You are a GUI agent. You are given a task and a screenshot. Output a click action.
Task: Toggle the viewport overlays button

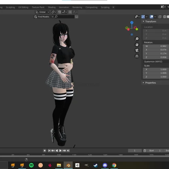pos(152,17)
